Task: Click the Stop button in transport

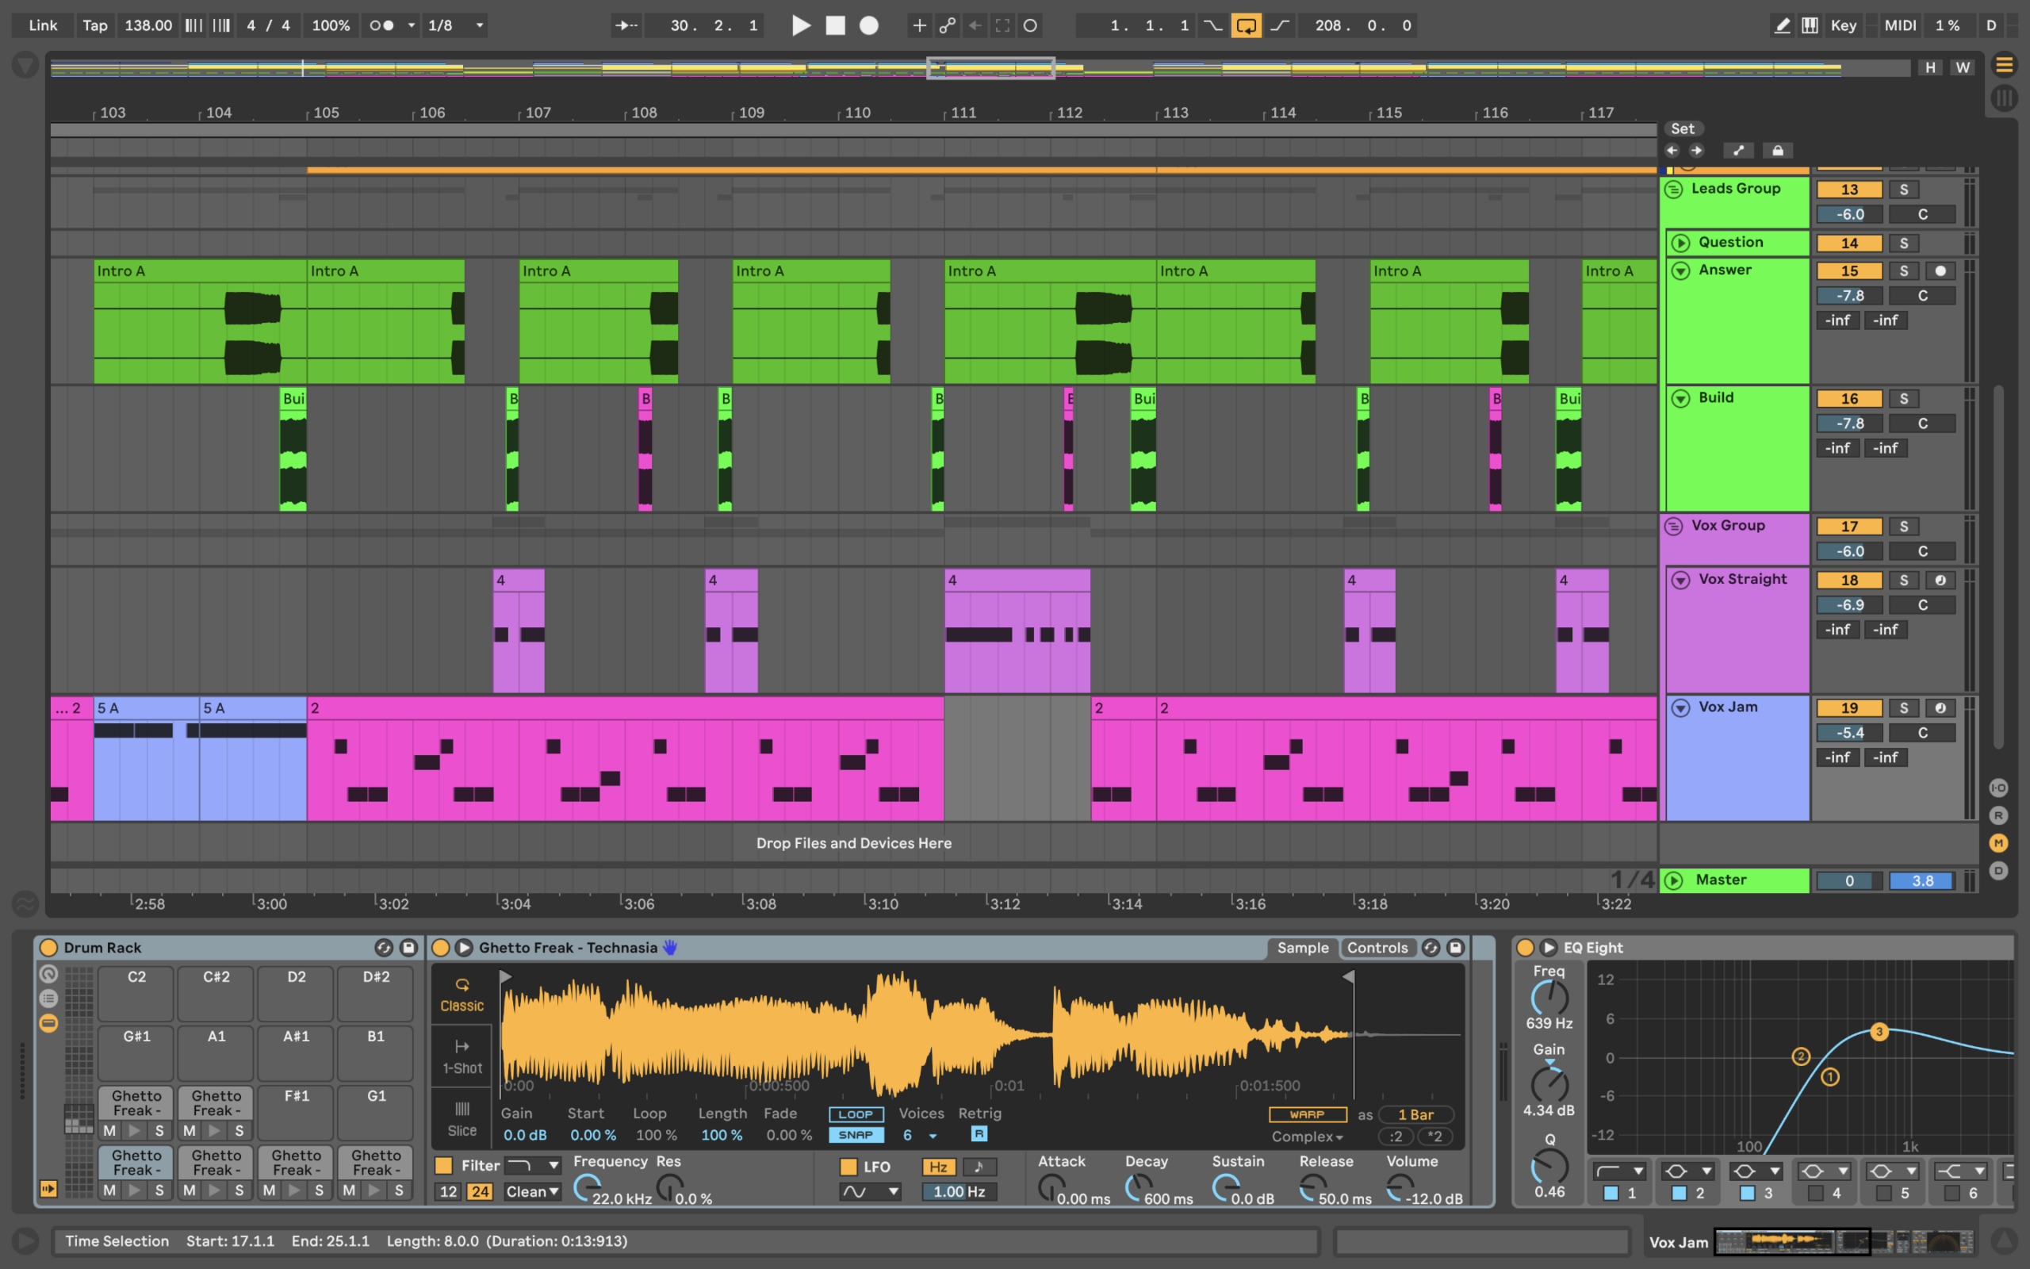Action: tap(836, 25)
